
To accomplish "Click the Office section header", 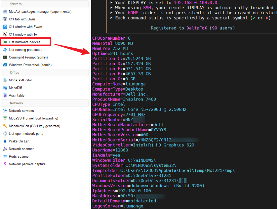I will 45,72.
